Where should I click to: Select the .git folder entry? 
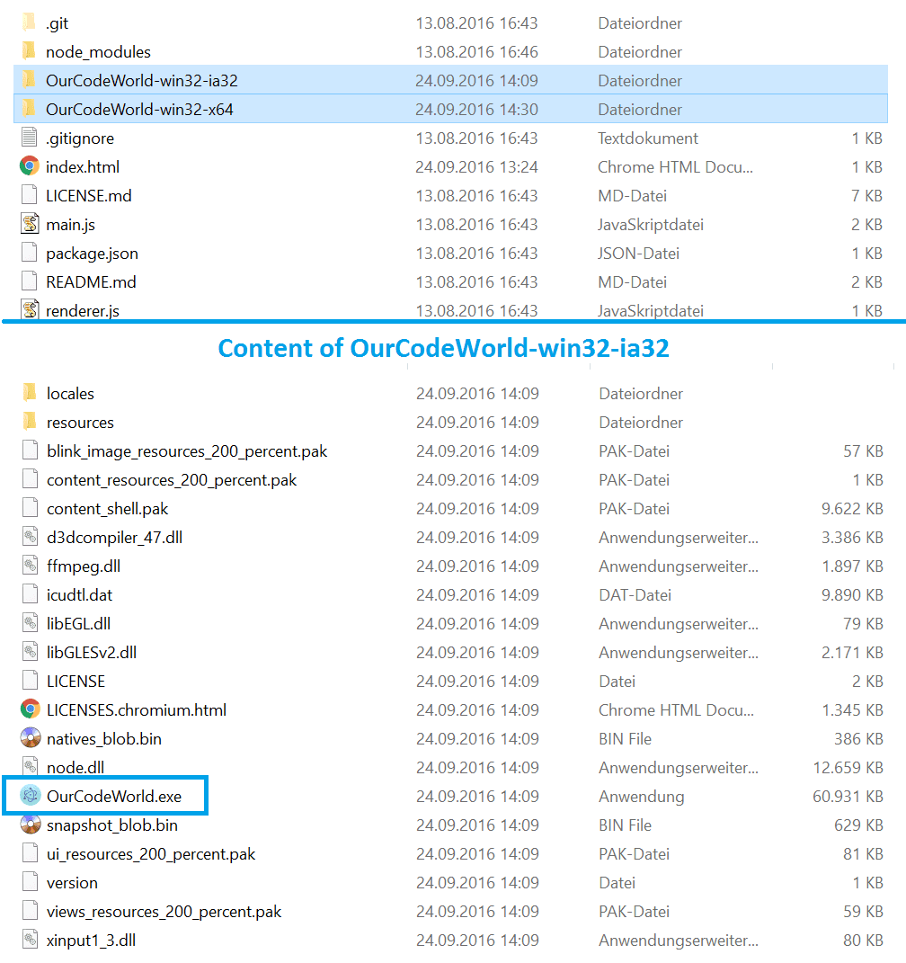coord(57,23)
